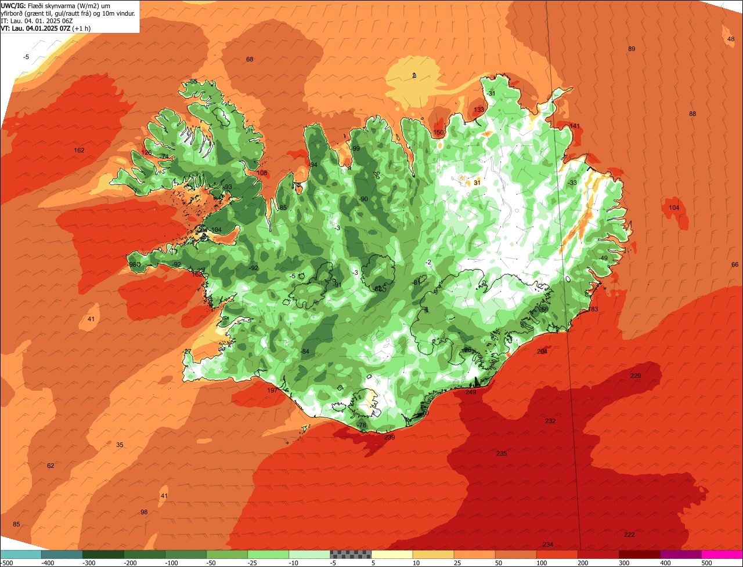Pick the checkered -5 to 5 legend swatch

(x=351, y=554)
